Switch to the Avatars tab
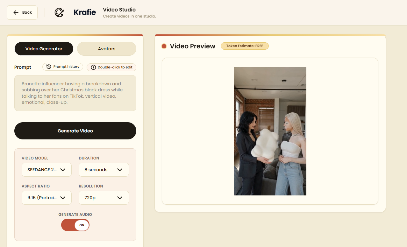Screen dimensions: 407x247 (x=107, y=49)
